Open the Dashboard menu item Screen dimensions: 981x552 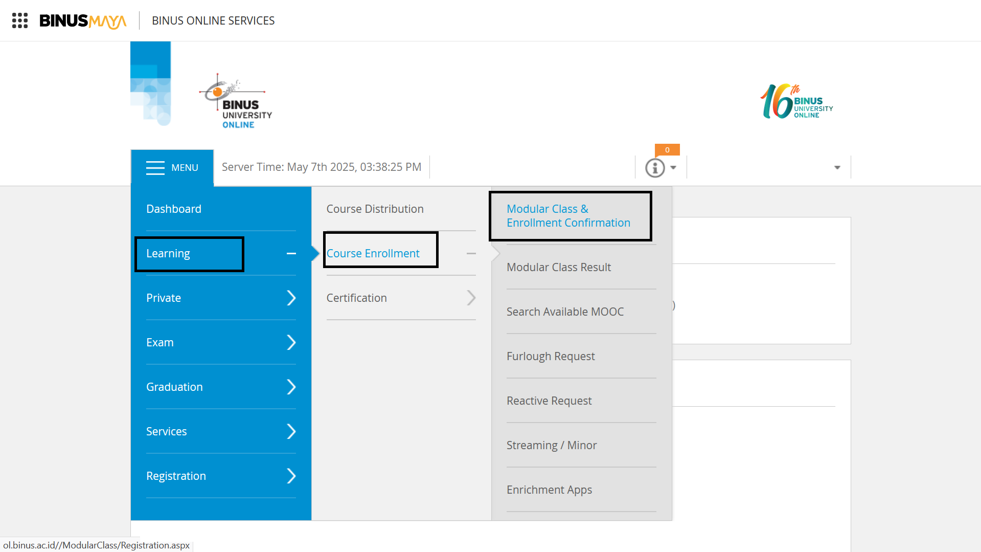(174, 209)
